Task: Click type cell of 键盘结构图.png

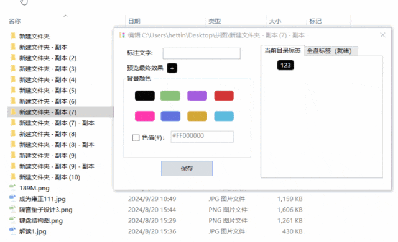Action: [x=228, y=220]
